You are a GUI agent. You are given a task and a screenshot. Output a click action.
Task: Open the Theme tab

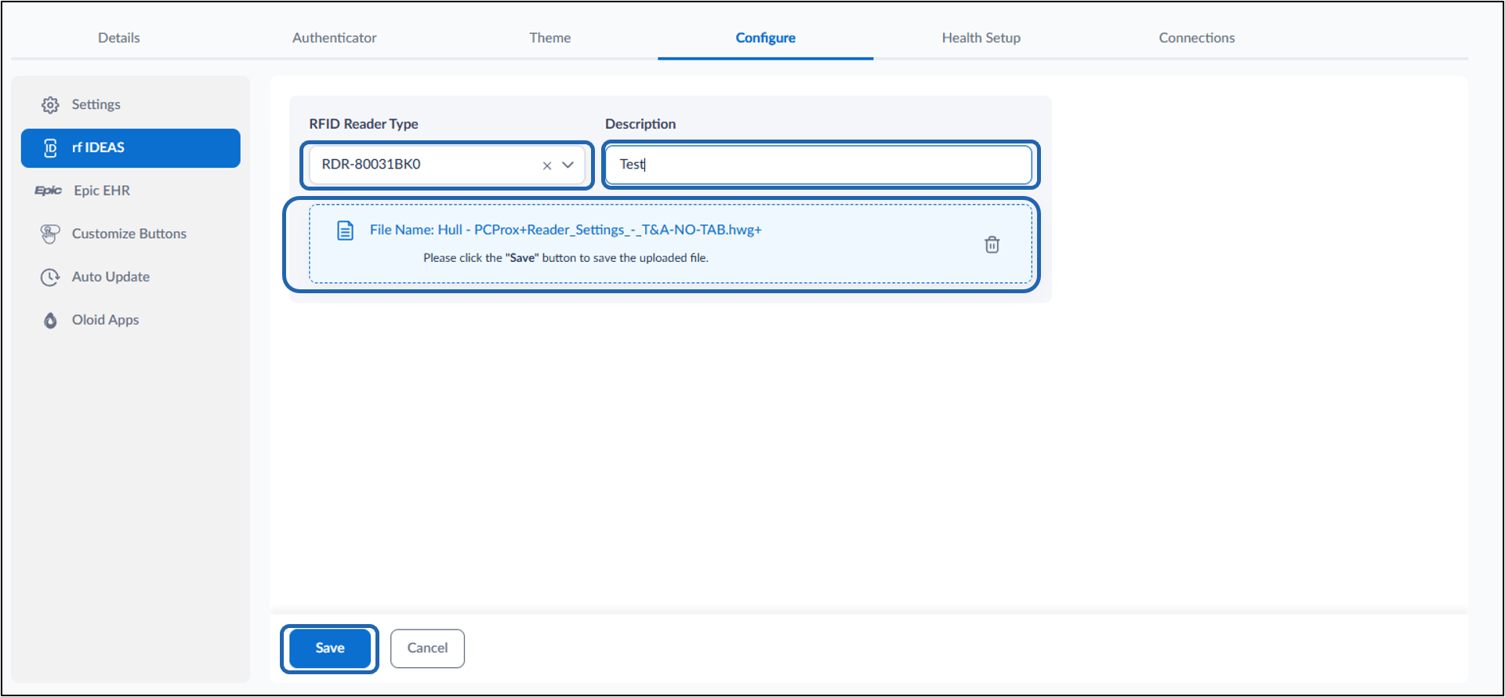549,38
